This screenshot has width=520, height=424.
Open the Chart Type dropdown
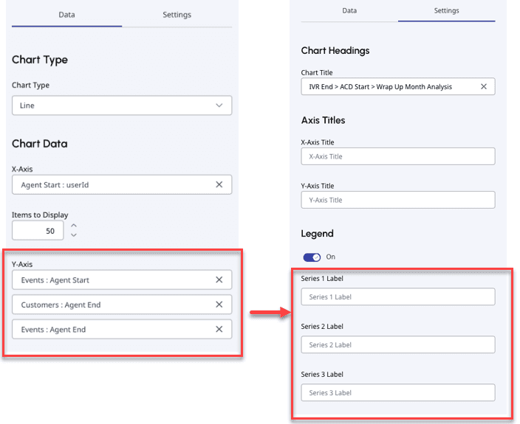122,105
